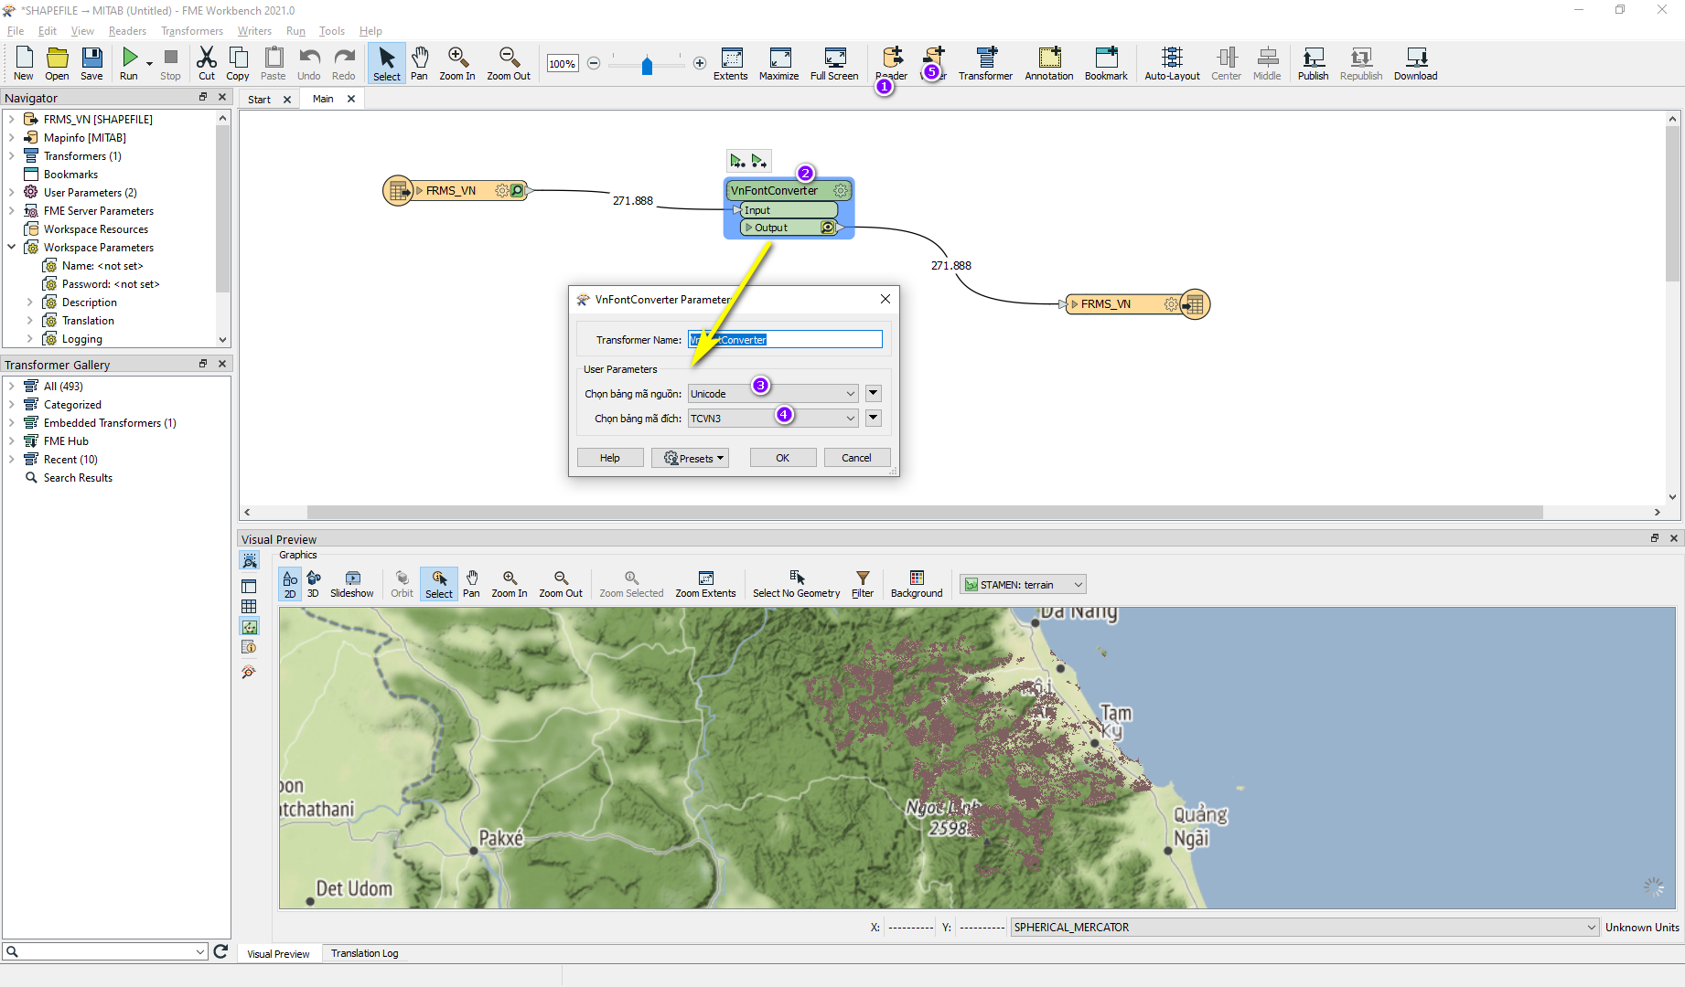Click Slideshow in Visual Preview toolbar
The image size is (1685, 987).
point(352,584)
